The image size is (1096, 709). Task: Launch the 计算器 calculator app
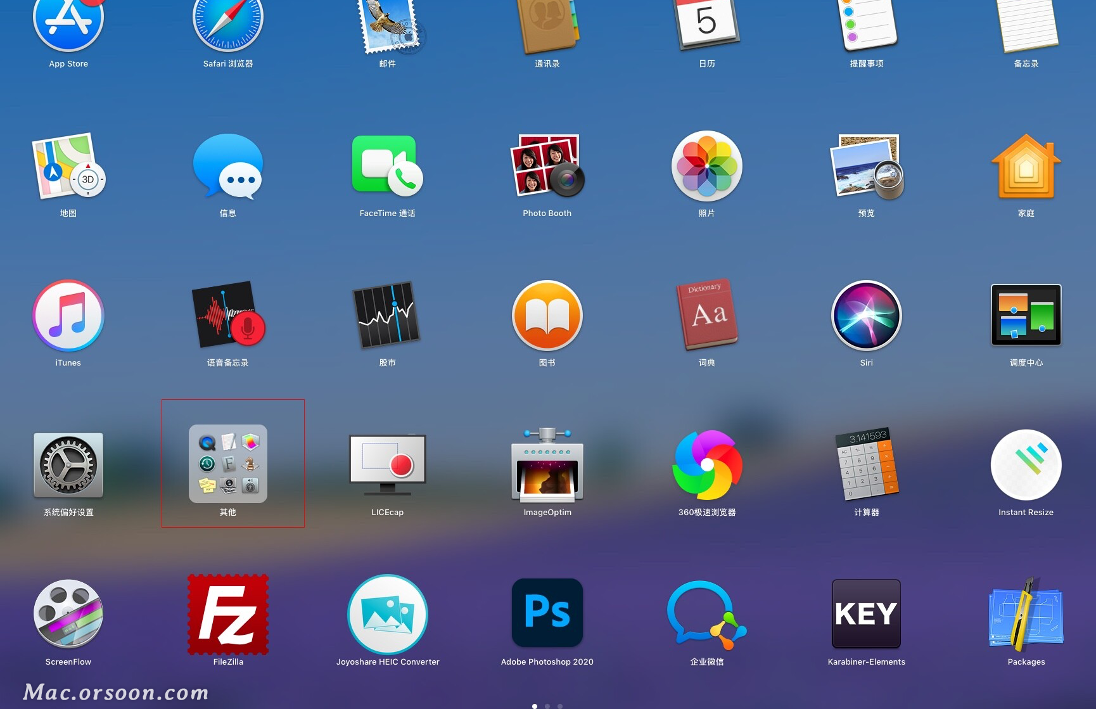[x=866, y=464]
